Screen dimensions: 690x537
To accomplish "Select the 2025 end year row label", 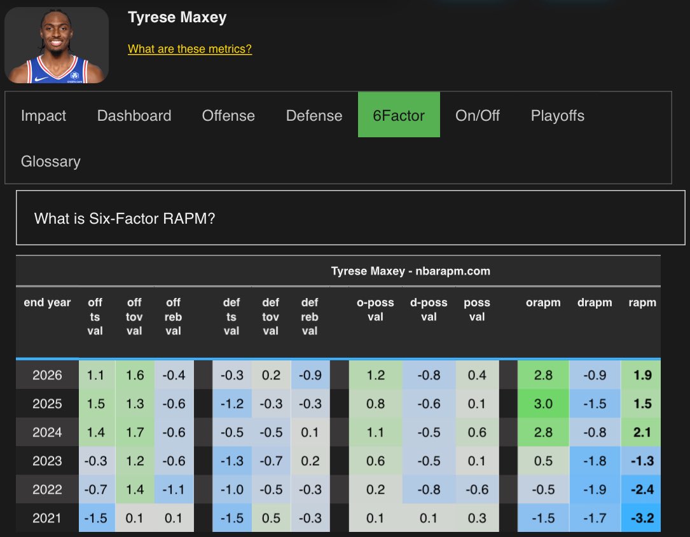I will point(47,404).
